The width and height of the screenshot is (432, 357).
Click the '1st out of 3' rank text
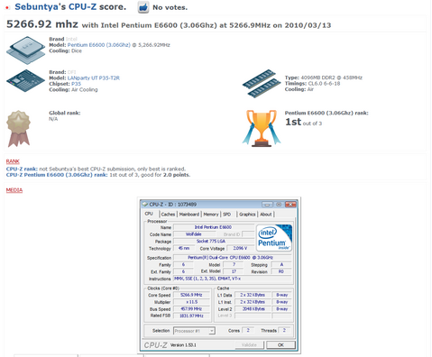(x=303, y=122)
